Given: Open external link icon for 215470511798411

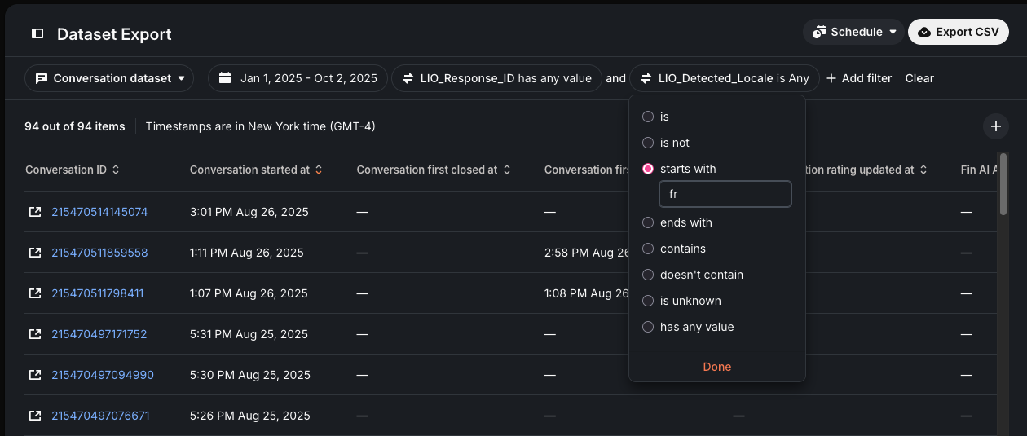Looking at the screenshot, I should (35, 293).
